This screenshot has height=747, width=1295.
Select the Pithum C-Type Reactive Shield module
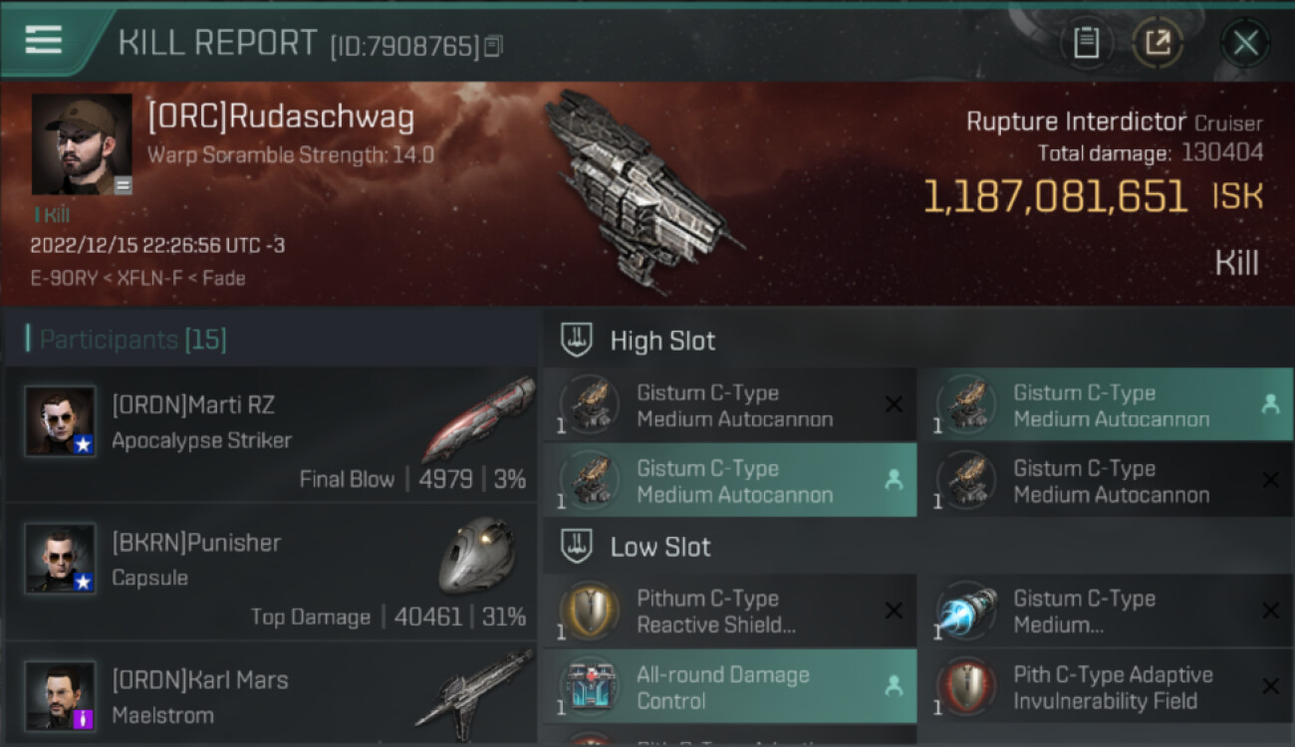coord(729,612)
